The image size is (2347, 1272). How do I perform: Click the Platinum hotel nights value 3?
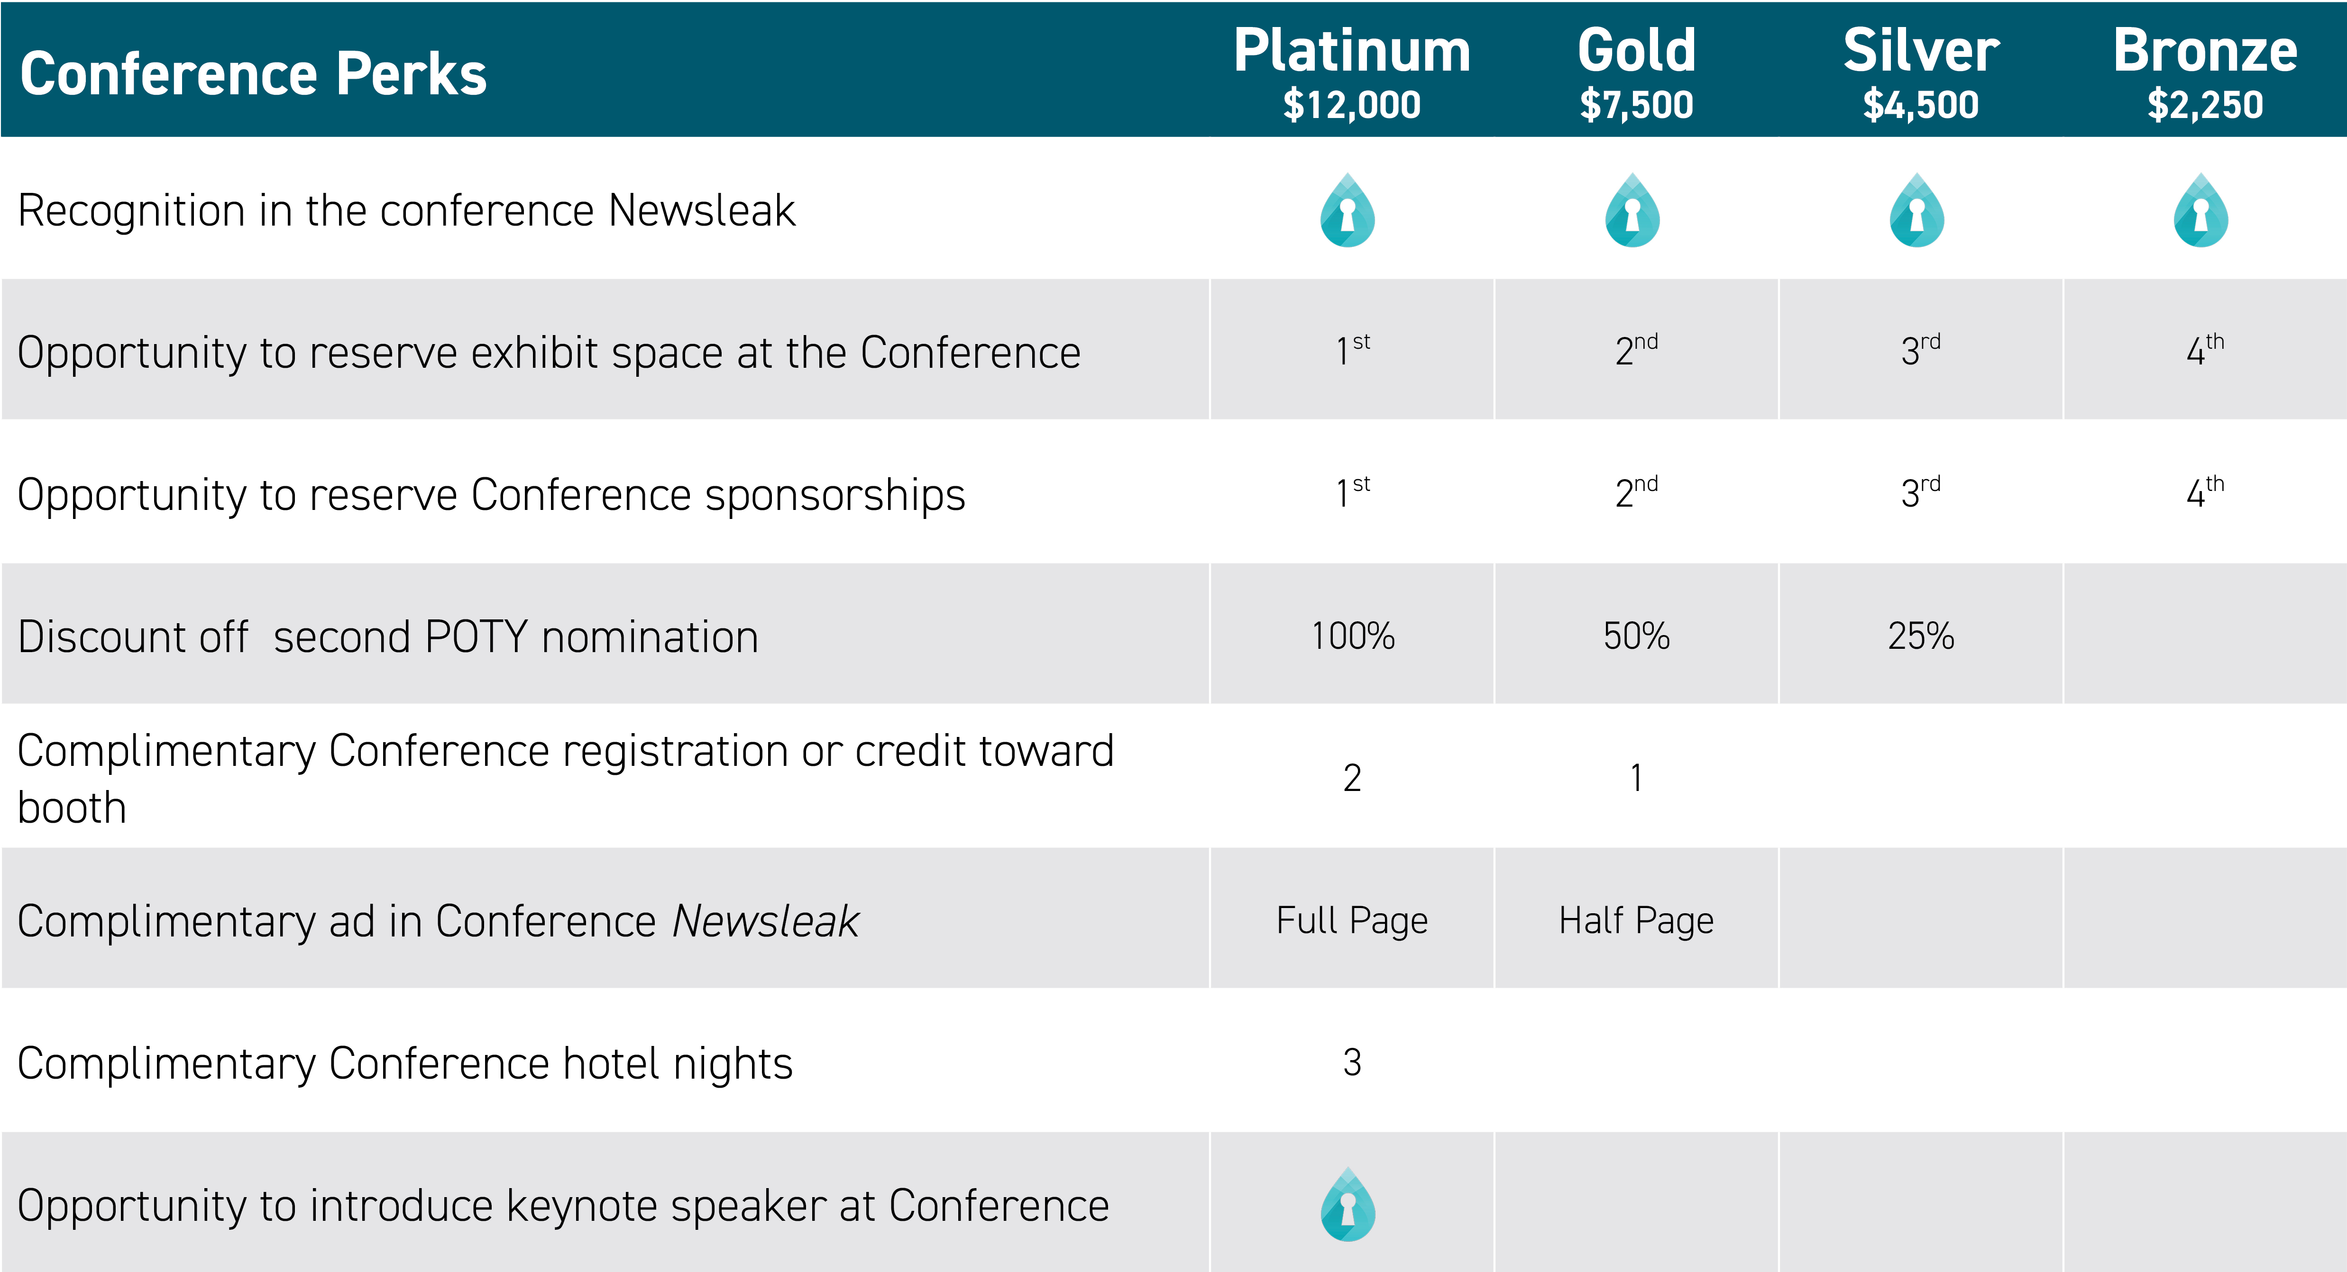coord(1352,1062)
